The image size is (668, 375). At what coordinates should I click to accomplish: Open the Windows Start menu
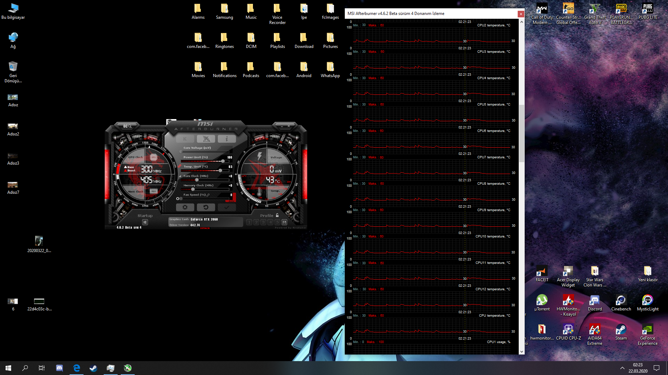[8, 368]
